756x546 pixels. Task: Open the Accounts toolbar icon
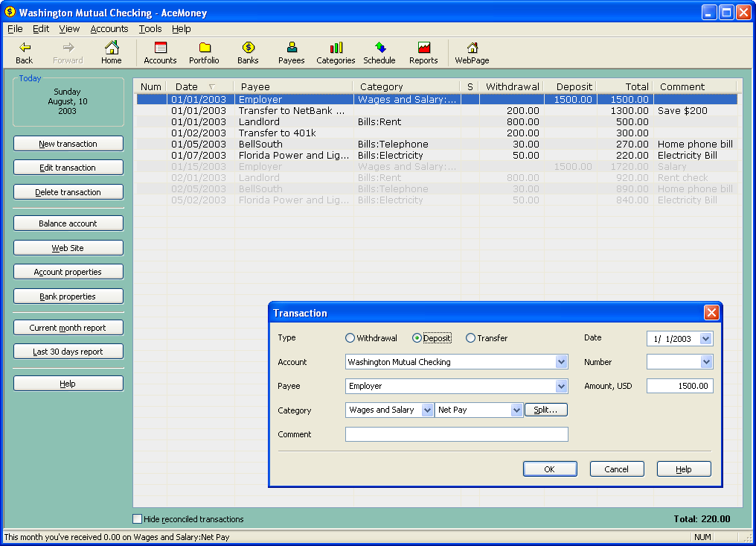(x=160, y=53)
